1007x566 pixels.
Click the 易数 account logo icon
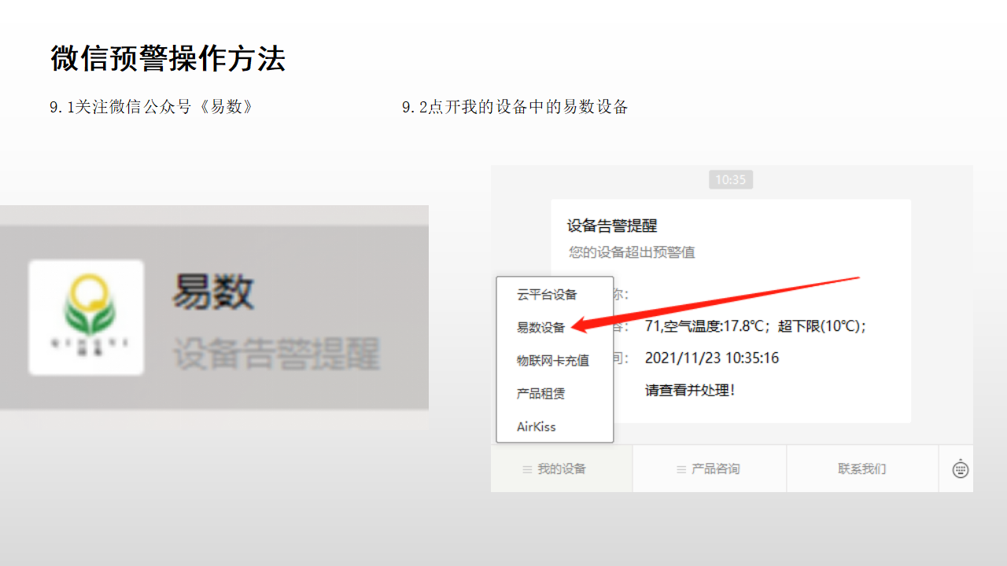click(x=87, y=318)
